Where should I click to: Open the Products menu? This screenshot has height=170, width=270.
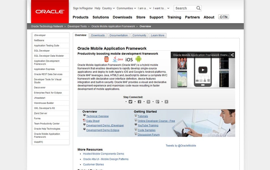[80, 17]
